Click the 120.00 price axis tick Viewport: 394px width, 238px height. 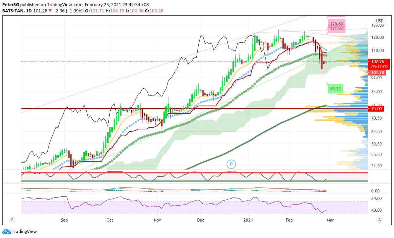[378, 37]
